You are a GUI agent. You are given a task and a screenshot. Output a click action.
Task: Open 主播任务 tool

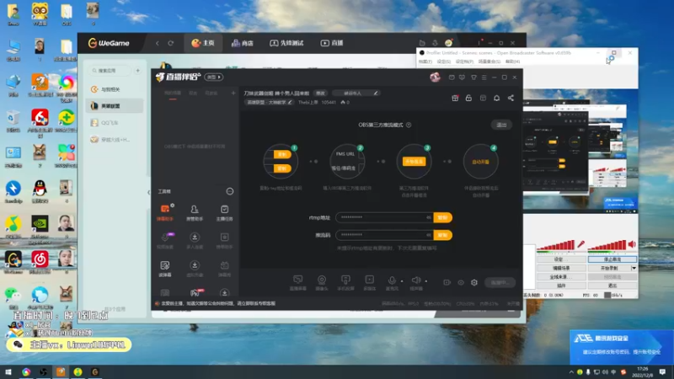pos(224,212)
